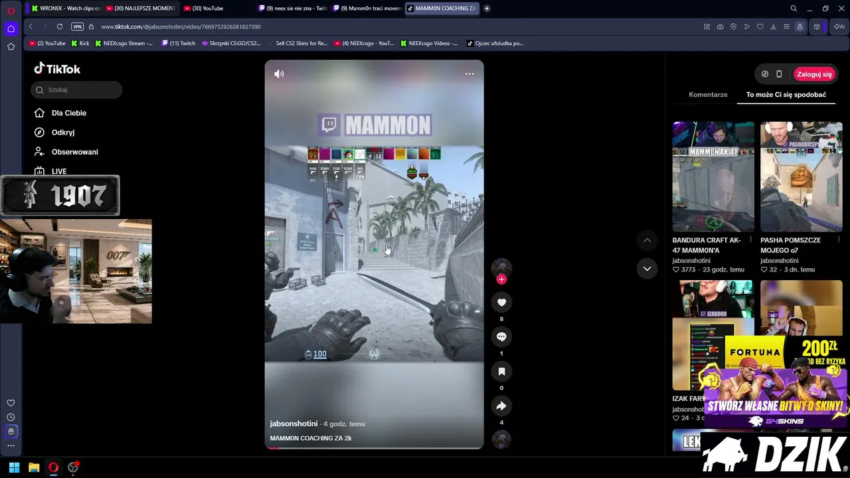Switch to the Mamm0n traci Twitch tab

367,9
